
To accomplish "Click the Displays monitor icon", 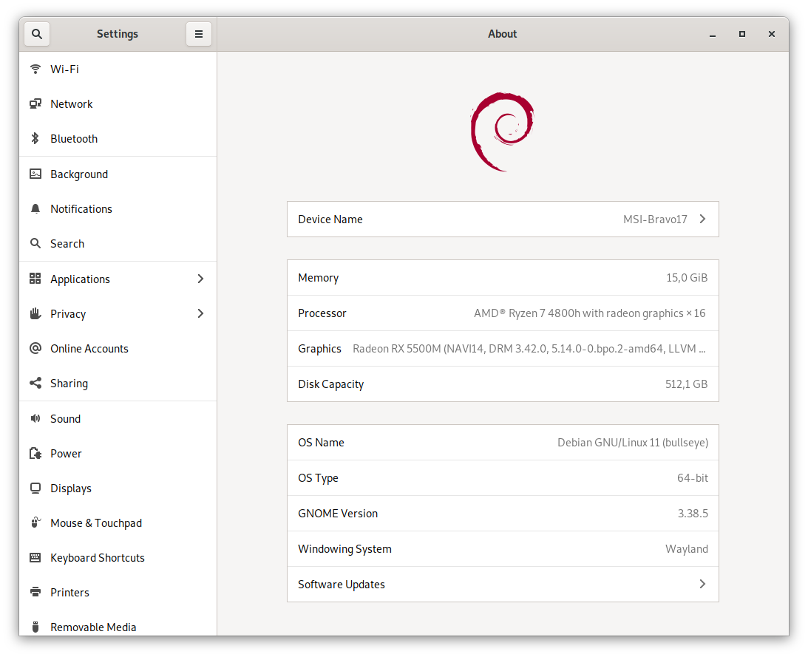I will coord(35,488).
